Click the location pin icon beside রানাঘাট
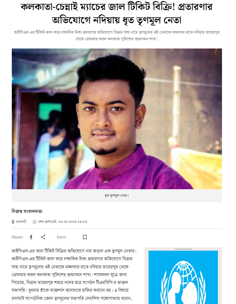 pos(13,222)
